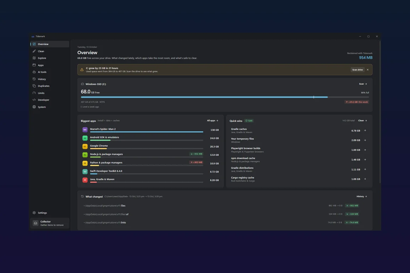The width and height of the screenshot is (410, 273).
Task: Dismiss the C: drive growth alert
Action: (368, 70)
